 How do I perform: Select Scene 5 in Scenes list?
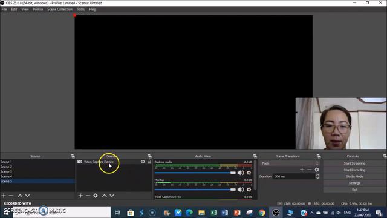[37, 181]
